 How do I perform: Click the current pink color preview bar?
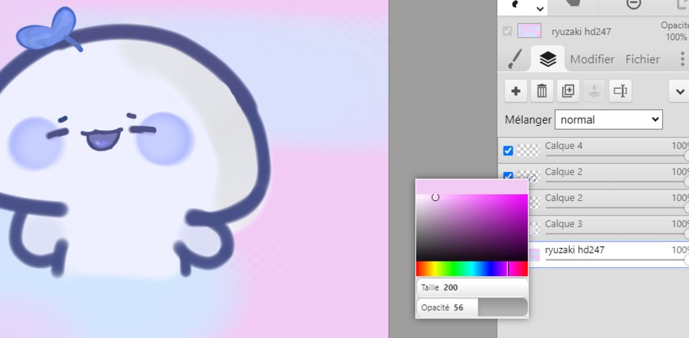point(472,187)
